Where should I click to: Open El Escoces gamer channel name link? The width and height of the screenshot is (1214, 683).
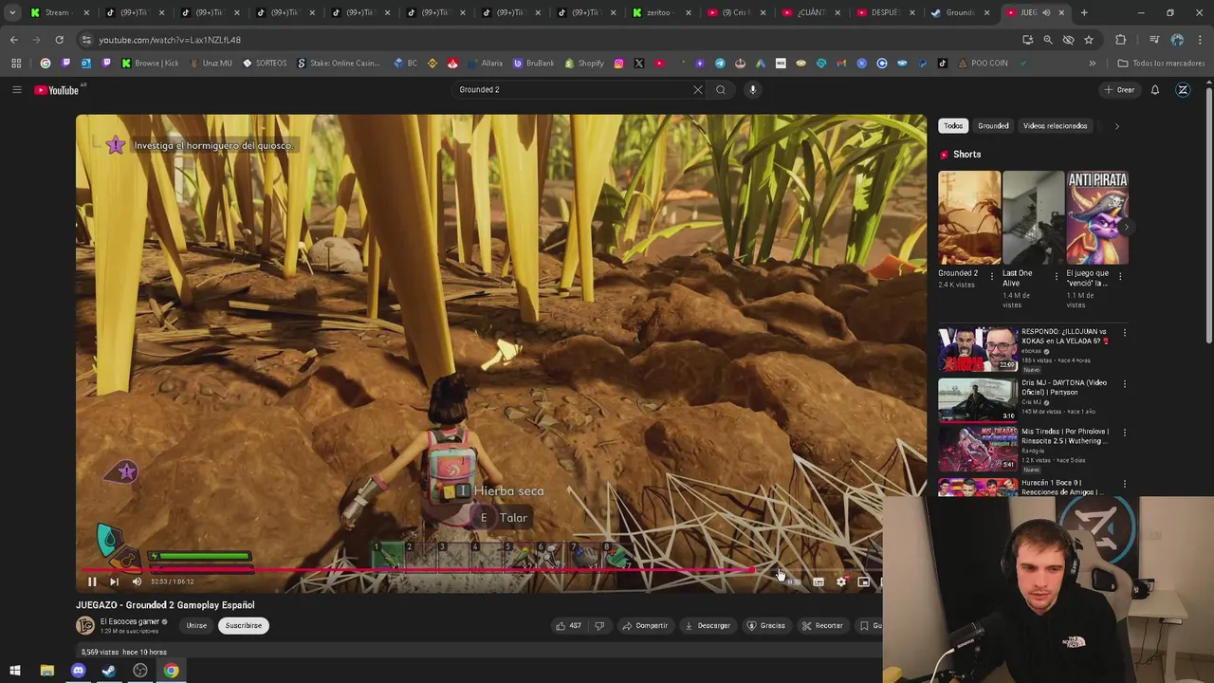pos(130,621)
